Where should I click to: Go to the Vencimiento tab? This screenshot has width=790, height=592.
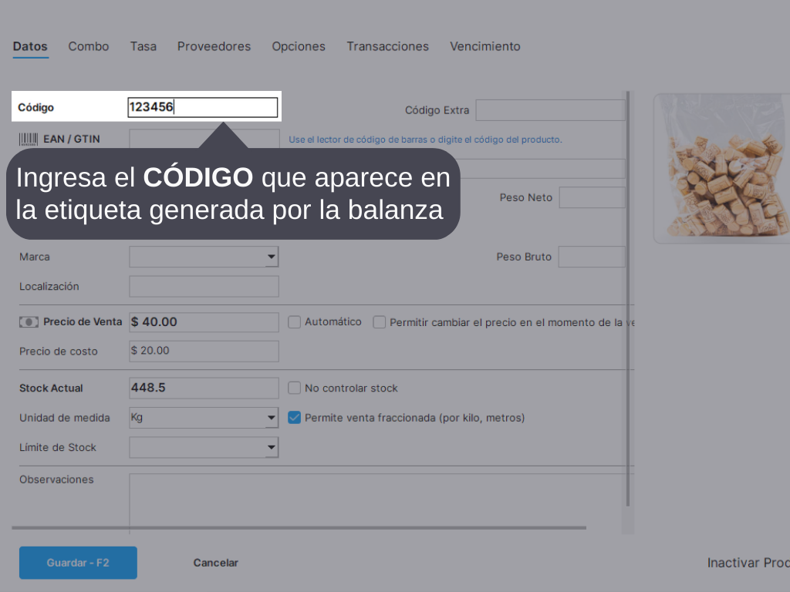coord(484,46)
